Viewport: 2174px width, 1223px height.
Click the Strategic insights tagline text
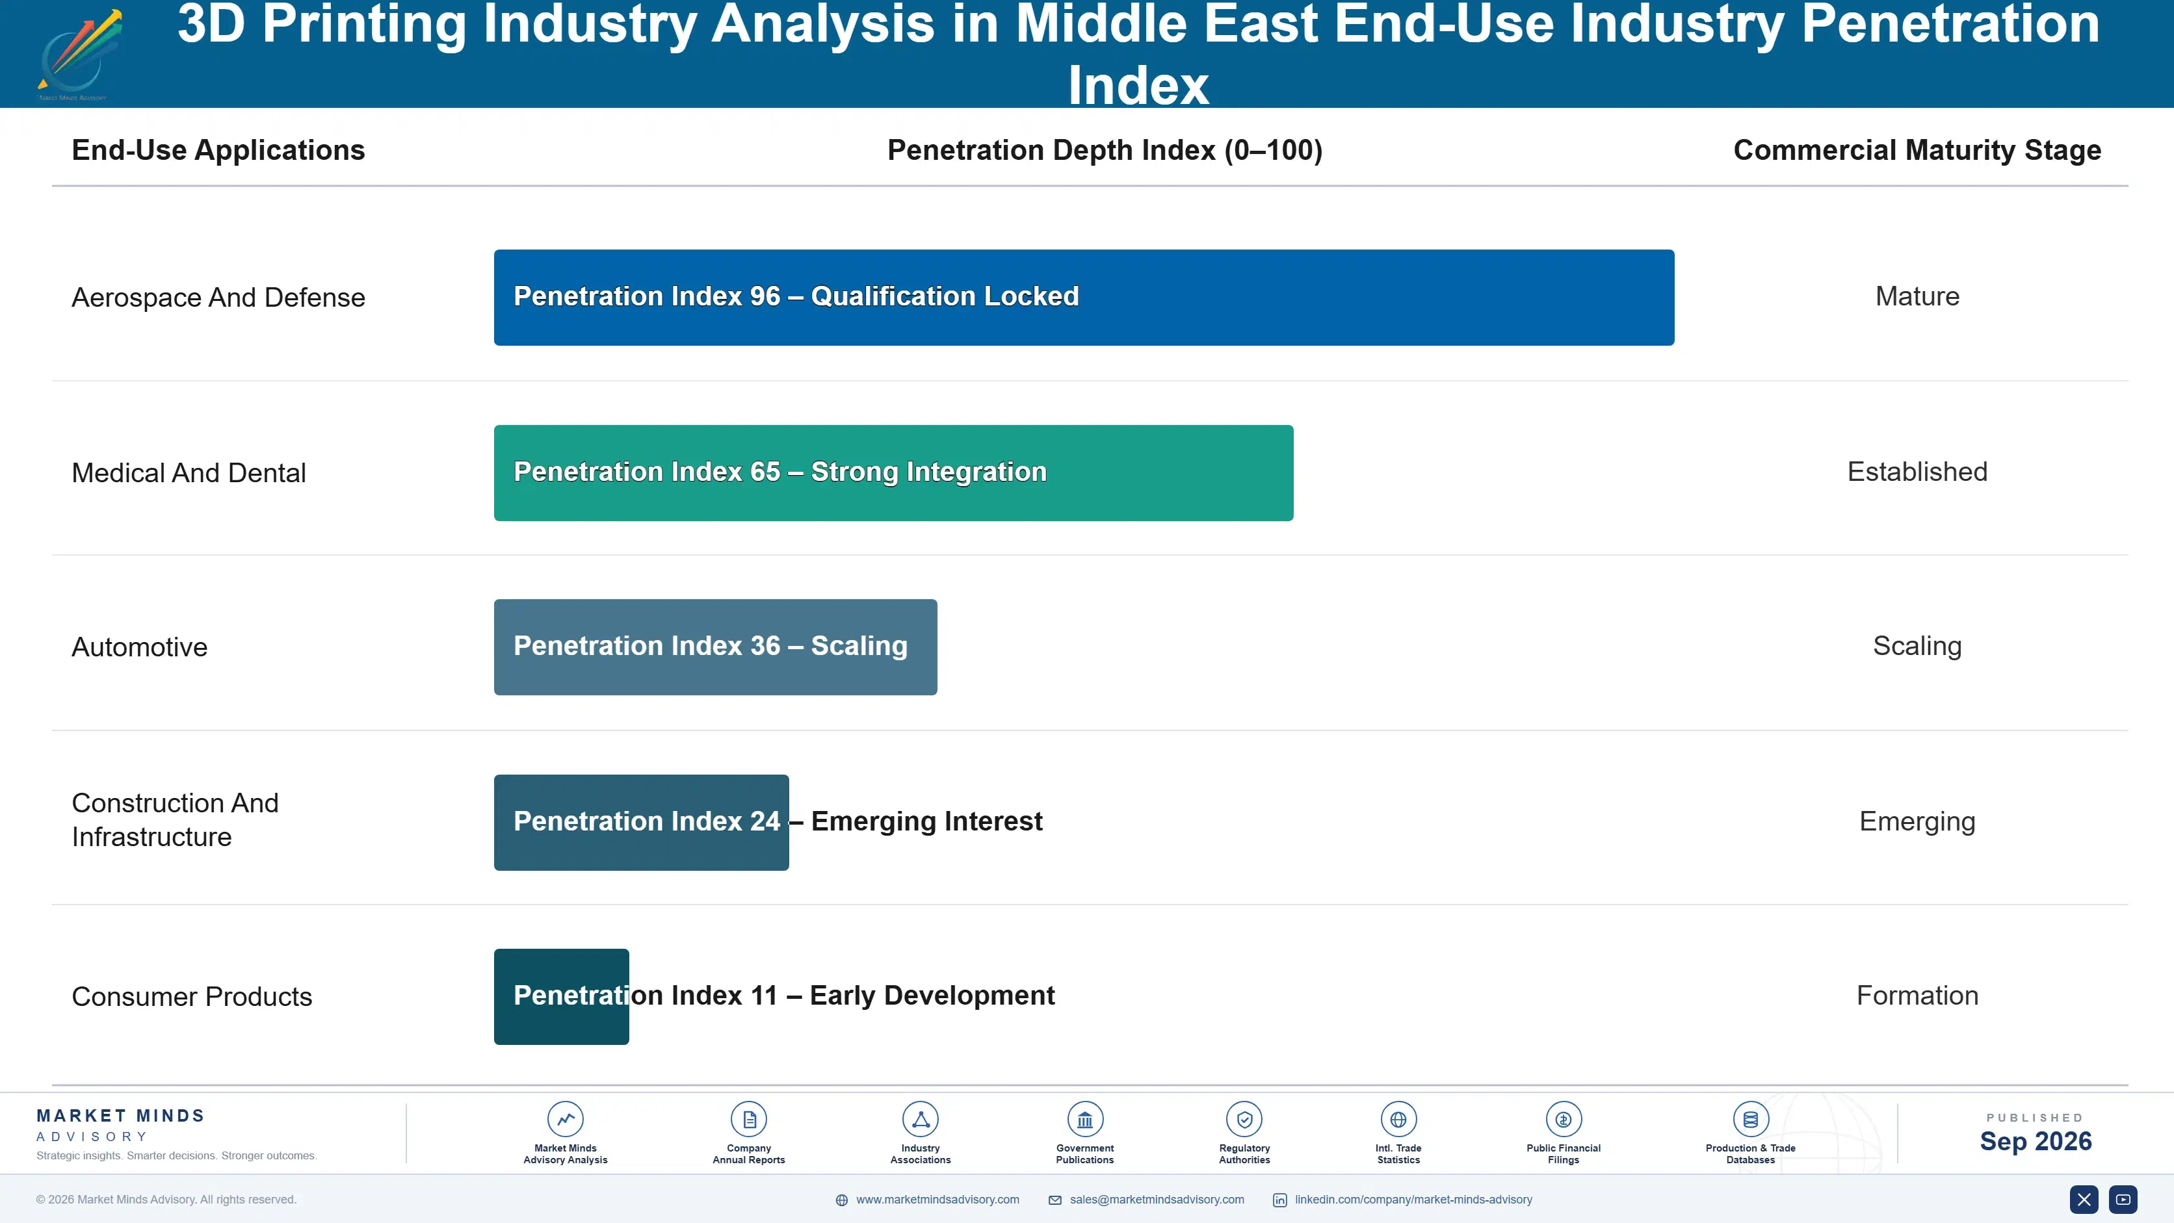point(176,1155)
